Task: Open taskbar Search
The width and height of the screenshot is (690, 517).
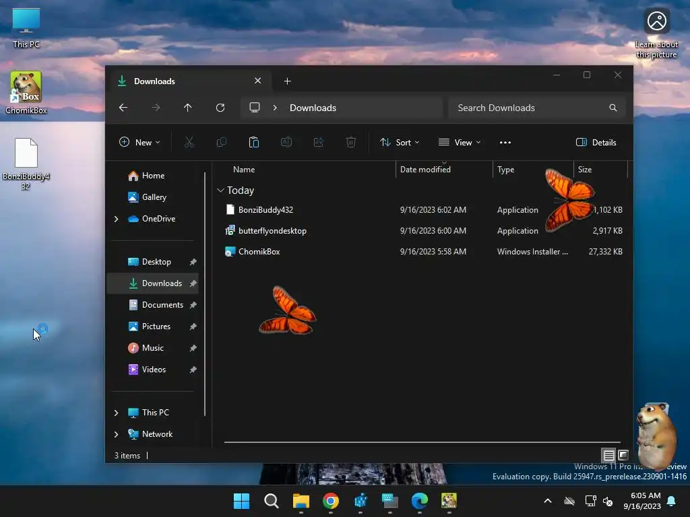Action: [x=271, y=501]
